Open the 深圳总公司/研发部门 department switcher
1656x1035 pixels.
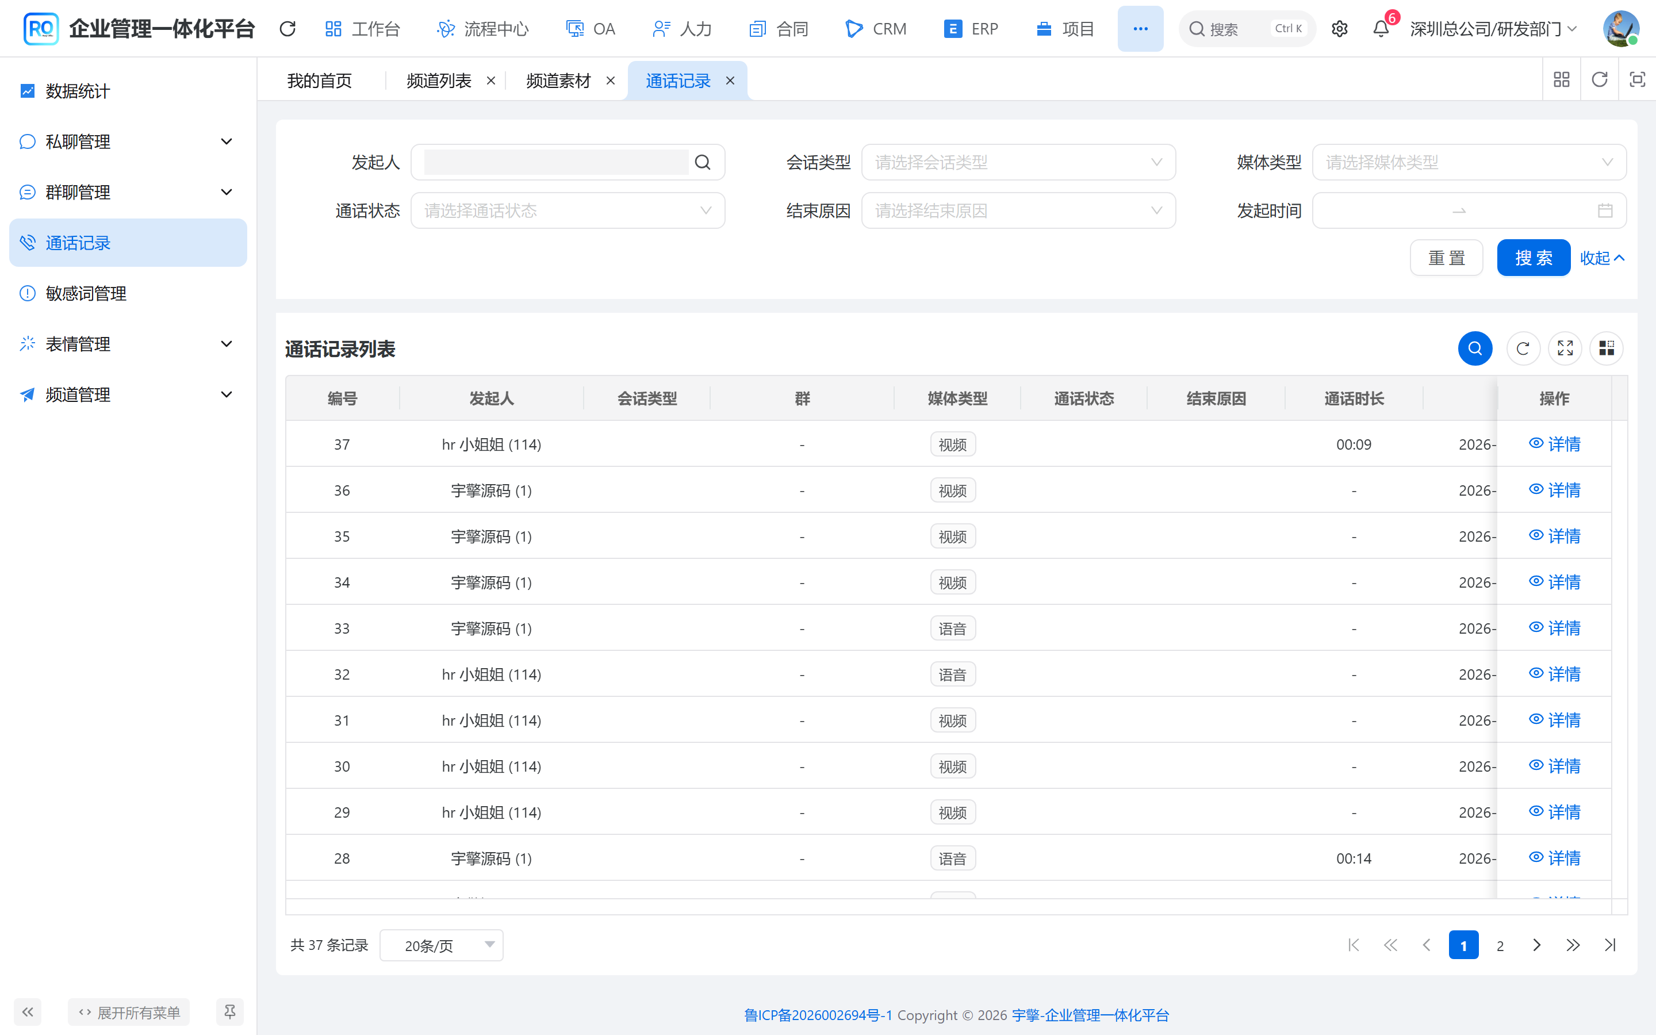click(x=1493, y=29)
